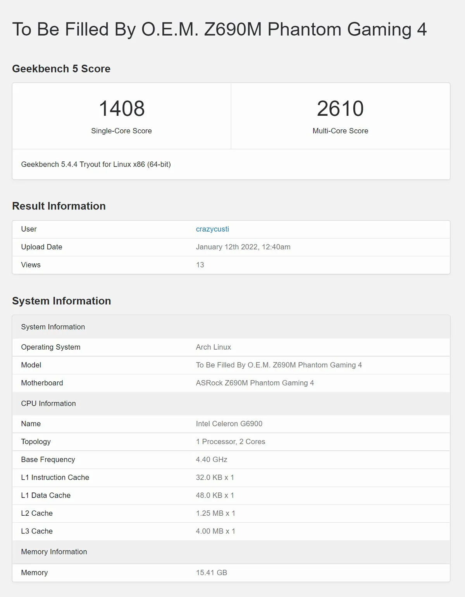Click the Operating System row label
The width and height of the screenshot is (465, 597).
(x=51, y=347)
